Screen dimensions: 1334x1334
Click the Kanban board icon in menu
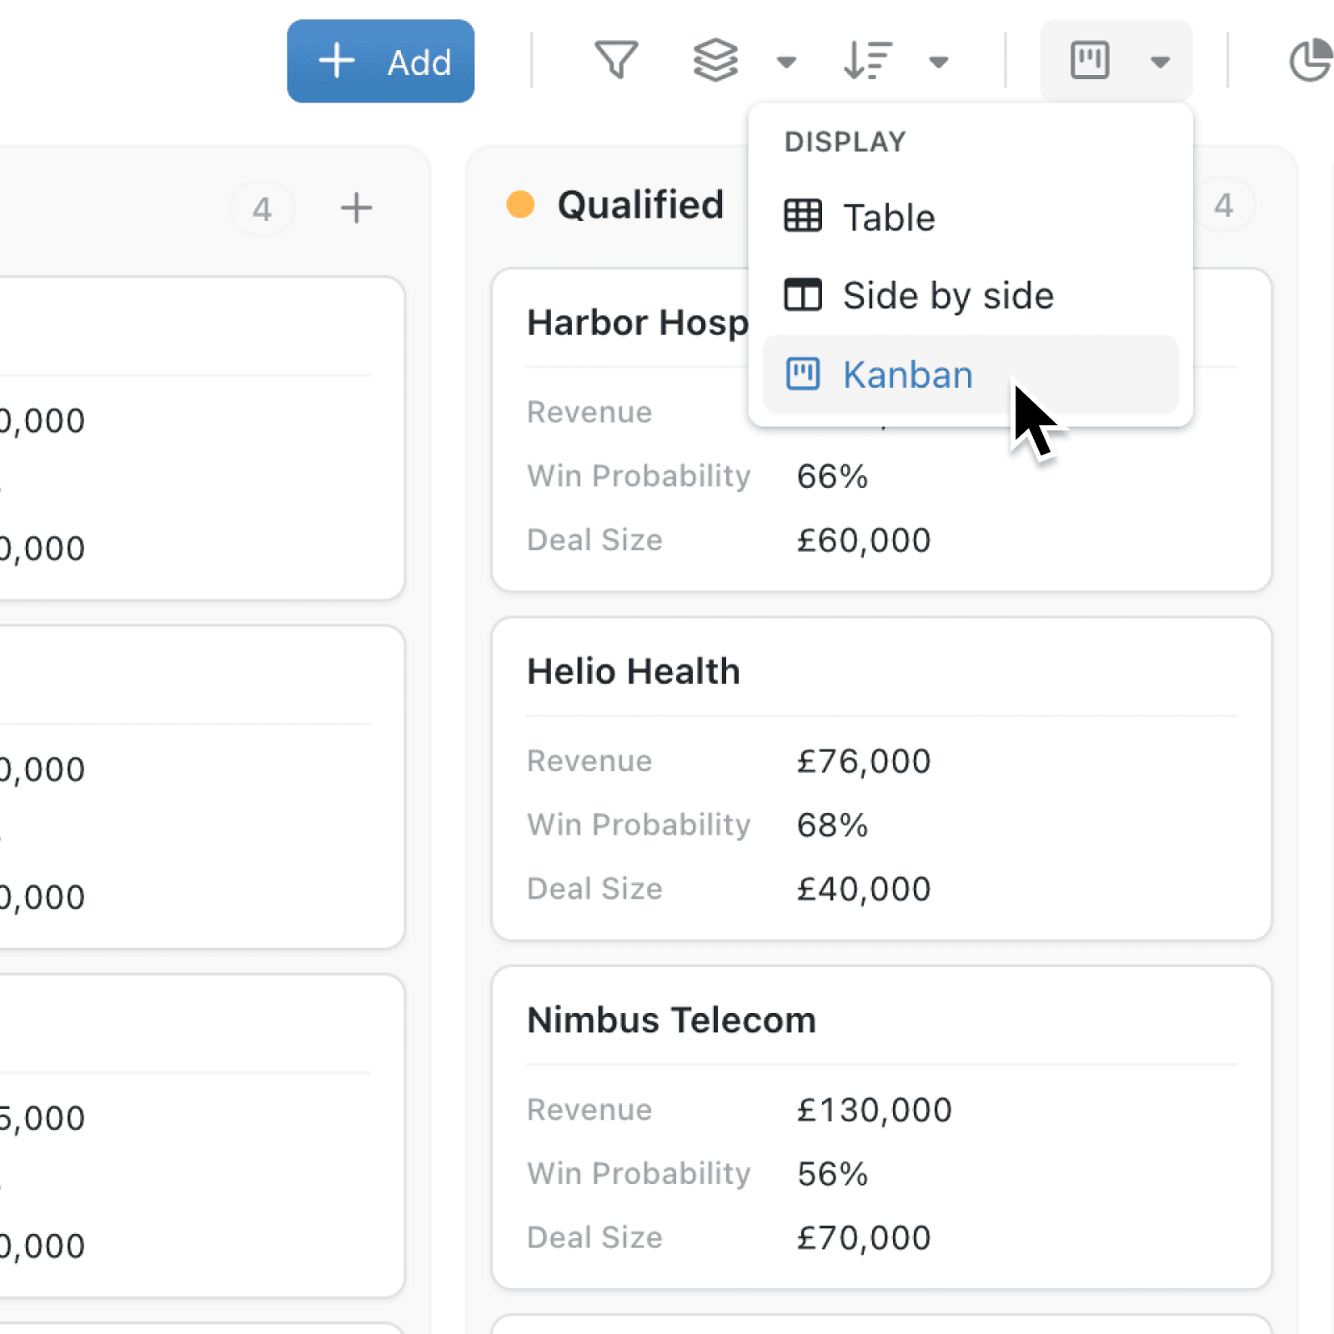coord(803,374)
